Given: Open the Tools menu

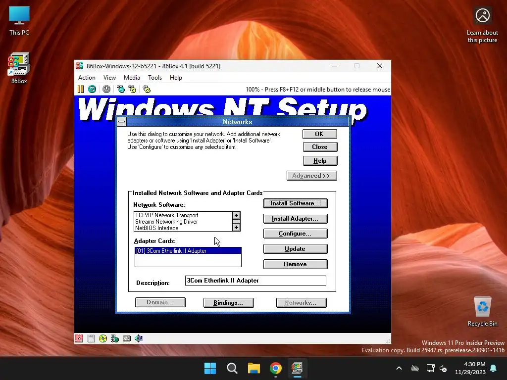Looking at the screenshot, I should pyautogui.click(x=155, y=78).
